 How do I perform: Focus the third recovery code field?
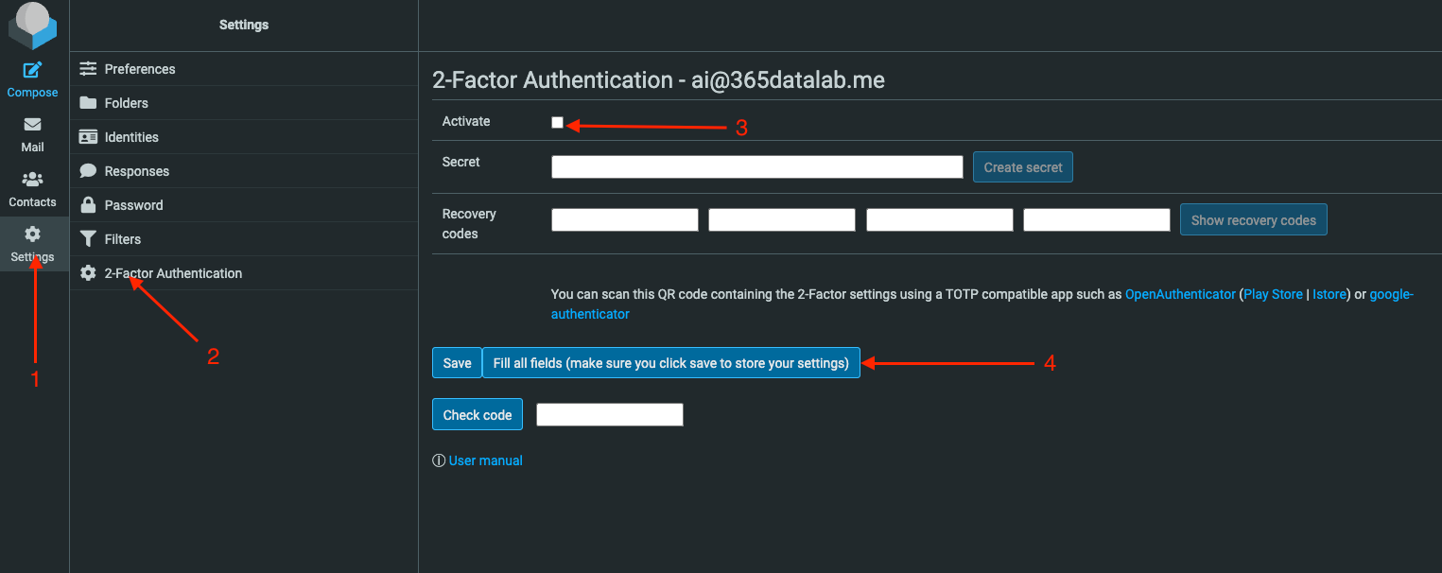pyautogui.click(x=940, y=220)
